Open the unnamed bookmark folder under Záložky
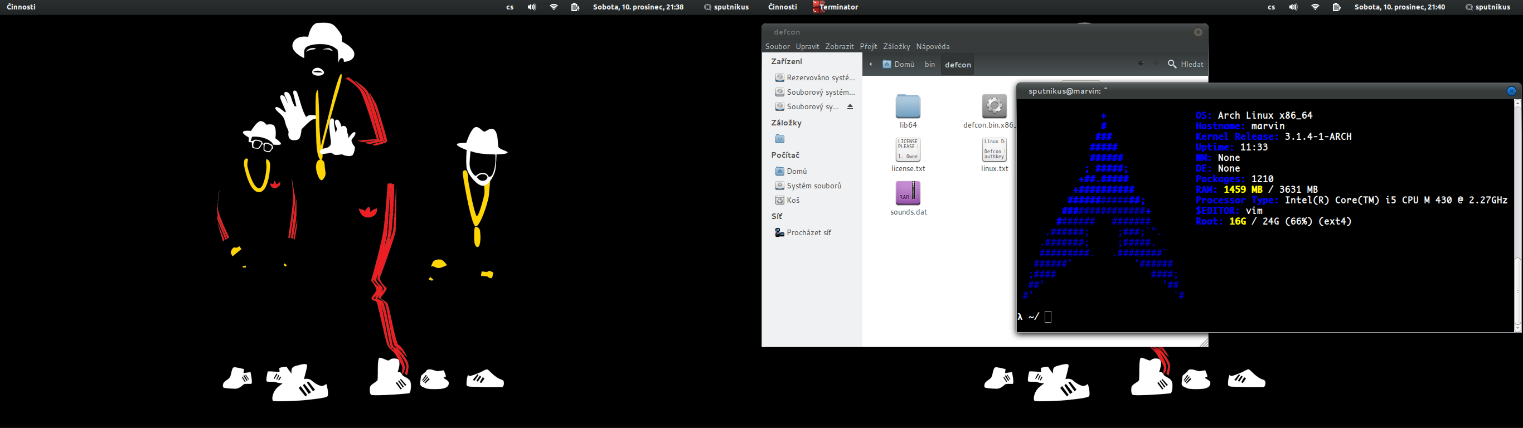 click(780, 139)
